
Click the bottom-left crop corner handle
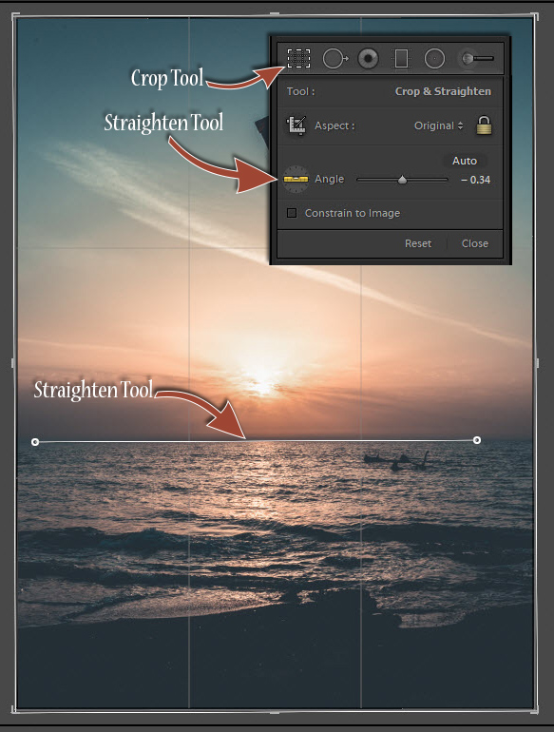pyautogui.click(x=14, y=710)
